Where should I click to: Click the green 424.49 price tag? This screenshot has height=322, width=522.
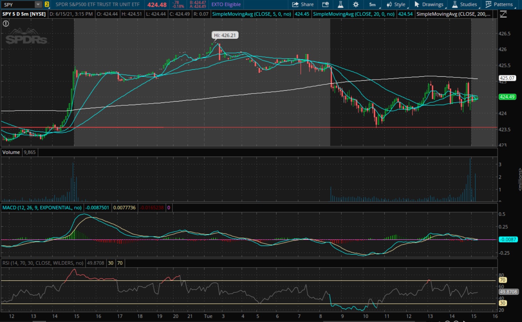coord(507,97)
